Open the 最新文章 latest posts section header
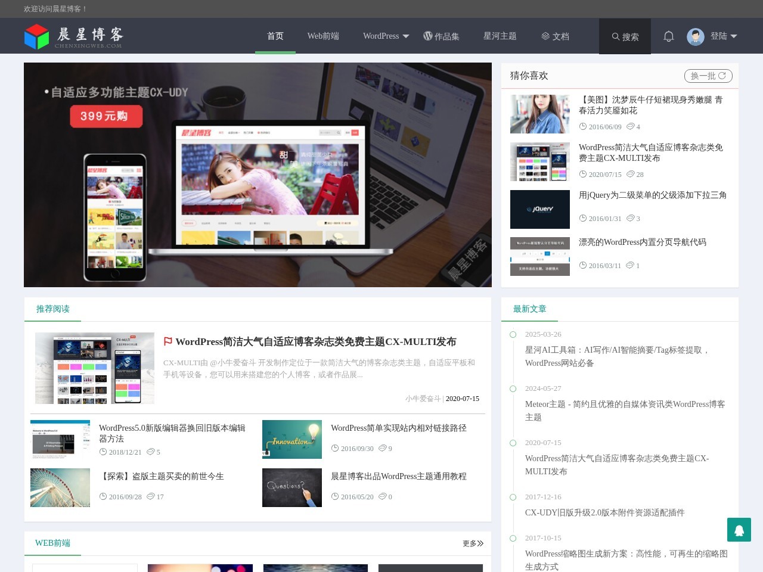The width and height of the screenshot is (763, 572). point(529,309)
